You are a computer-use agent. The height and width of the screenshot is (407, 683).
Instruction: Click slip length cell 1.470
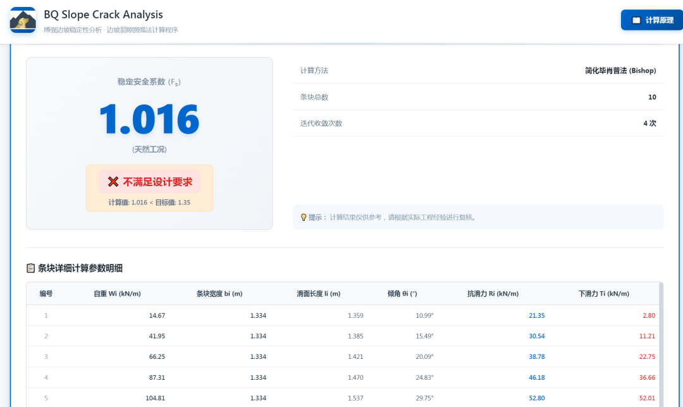(355, 377)
